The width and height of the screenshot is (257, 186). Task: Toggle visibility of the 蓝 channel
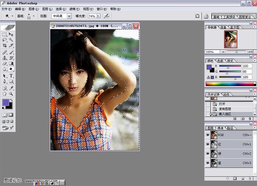tap(208, 163)
